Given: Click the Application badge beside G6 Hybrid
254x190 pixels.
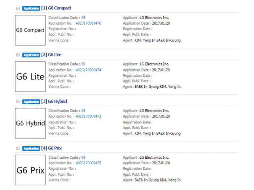Looking at the screenshot, I should coord(31,102).
